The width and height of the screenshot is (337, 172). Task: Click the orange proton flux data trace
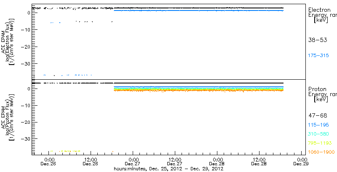click(x=198, y=91)
